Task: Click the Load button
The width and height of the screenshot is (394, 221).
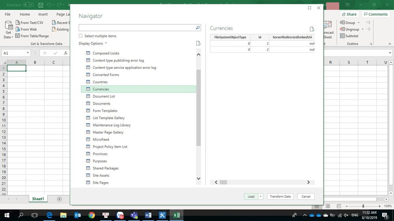Action: pos(251,197)
